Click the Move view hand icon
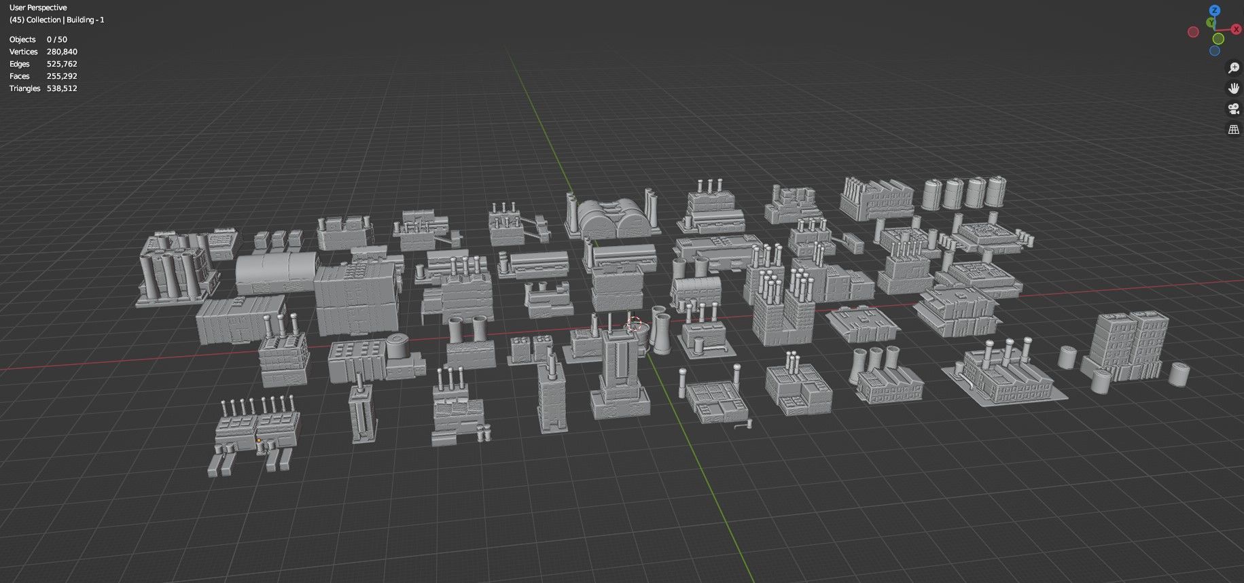This screenshot has width=1244, height=583. tap(1234, 88)
